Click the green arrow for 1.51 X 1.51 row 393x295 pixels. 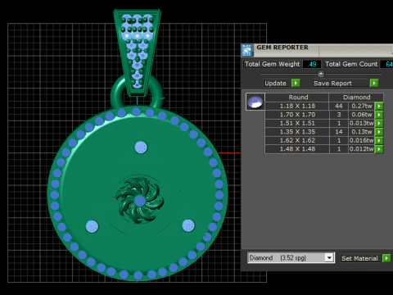tap(379, 123)
